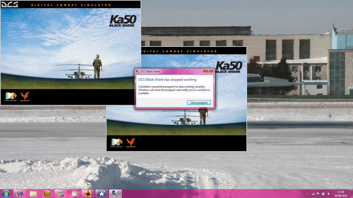Click the Close program button

[199, 103]
